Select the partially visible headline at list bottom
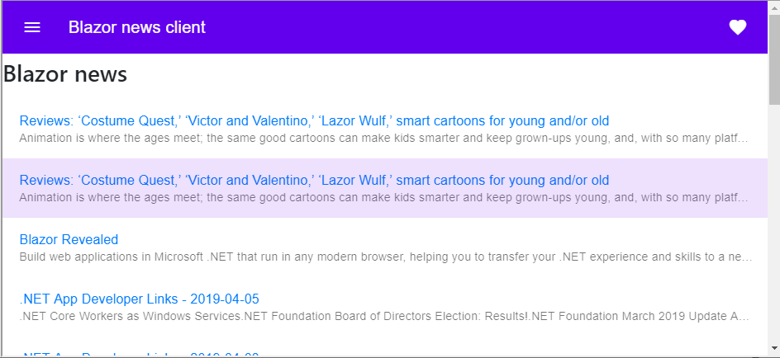This screenshot has width=780, height=358. tap(140, 355)
